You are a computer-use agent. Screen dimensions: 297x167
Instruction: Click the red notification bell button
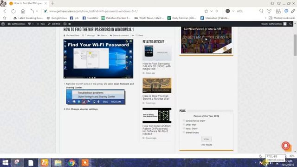pos(286,146)
